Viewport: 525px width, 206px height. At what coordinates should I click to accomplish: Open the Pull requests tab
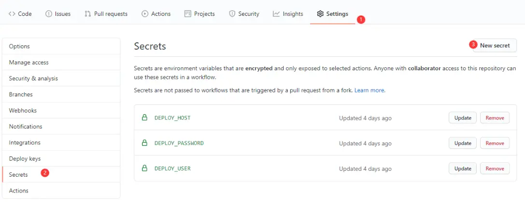click(111, 14)
